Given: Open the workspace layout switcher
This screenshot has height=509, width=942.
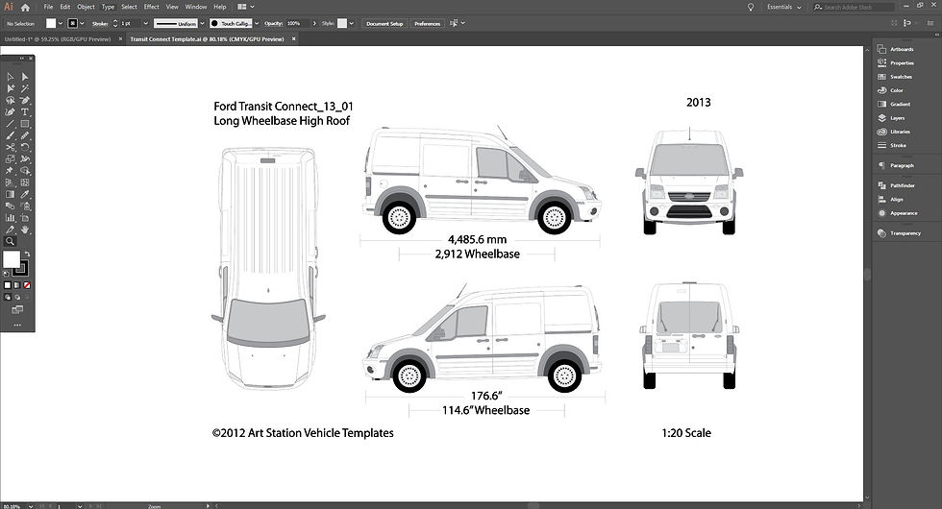Looking at the screenshot, I should coord(246,8).
